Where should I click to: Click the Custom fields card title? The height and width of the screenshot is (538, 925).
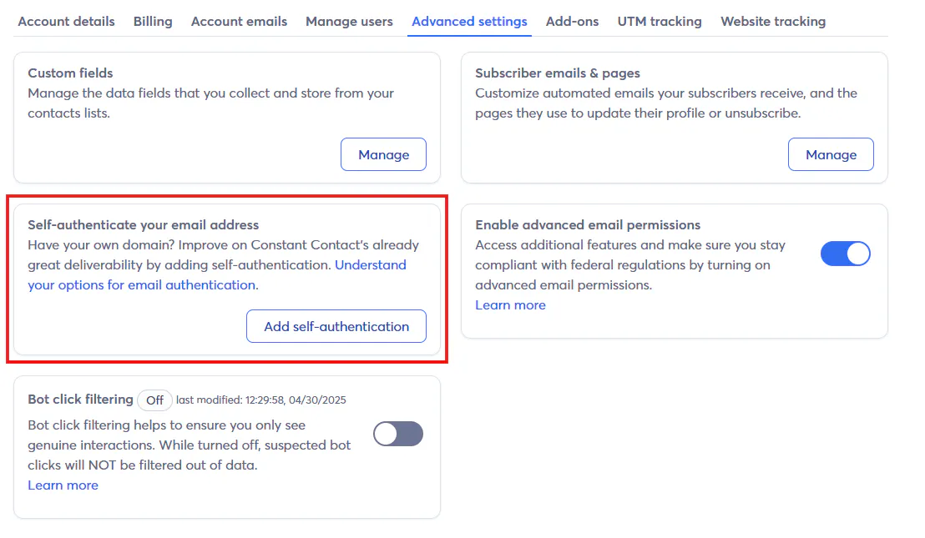70,73
